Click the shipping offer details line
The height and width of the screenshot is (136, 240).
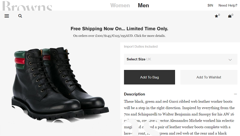[x=119, y=36]
